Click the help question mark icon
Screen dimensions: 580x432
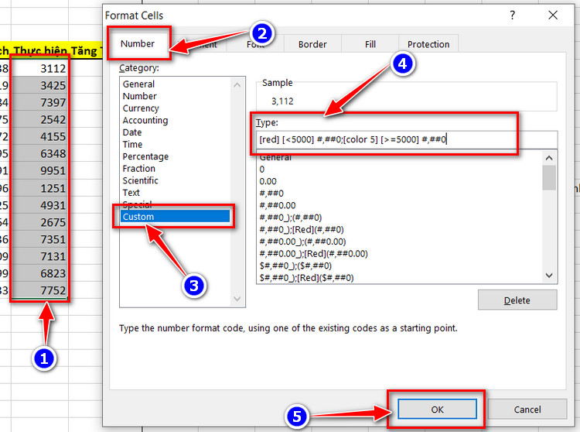pos(512,15)
